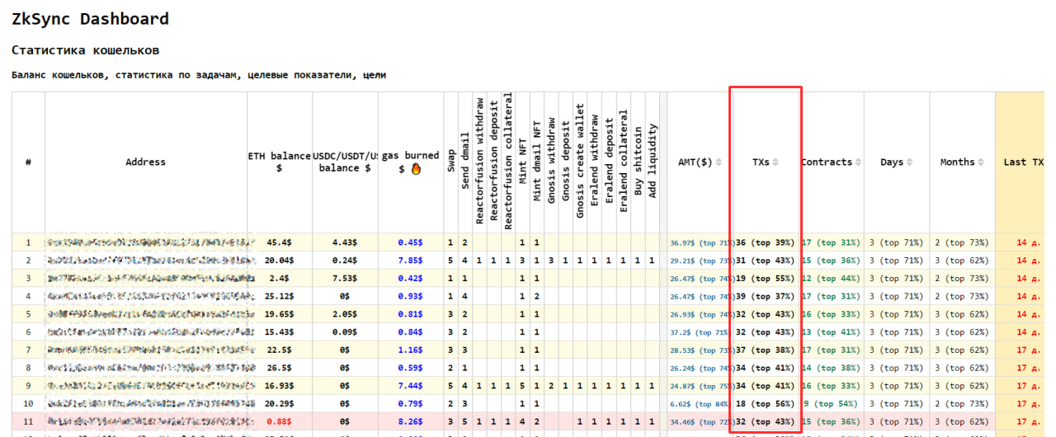Image resolution: width=1056 pixels, height=437 pixels.
Task: Open the blurred wallet address in row 11
Action: (x=149, y=421)
